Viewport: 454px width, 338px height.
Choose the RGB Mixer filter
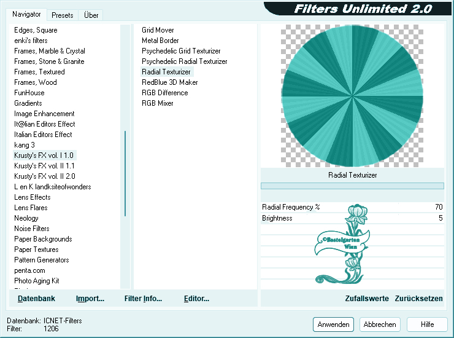[158, 103]
